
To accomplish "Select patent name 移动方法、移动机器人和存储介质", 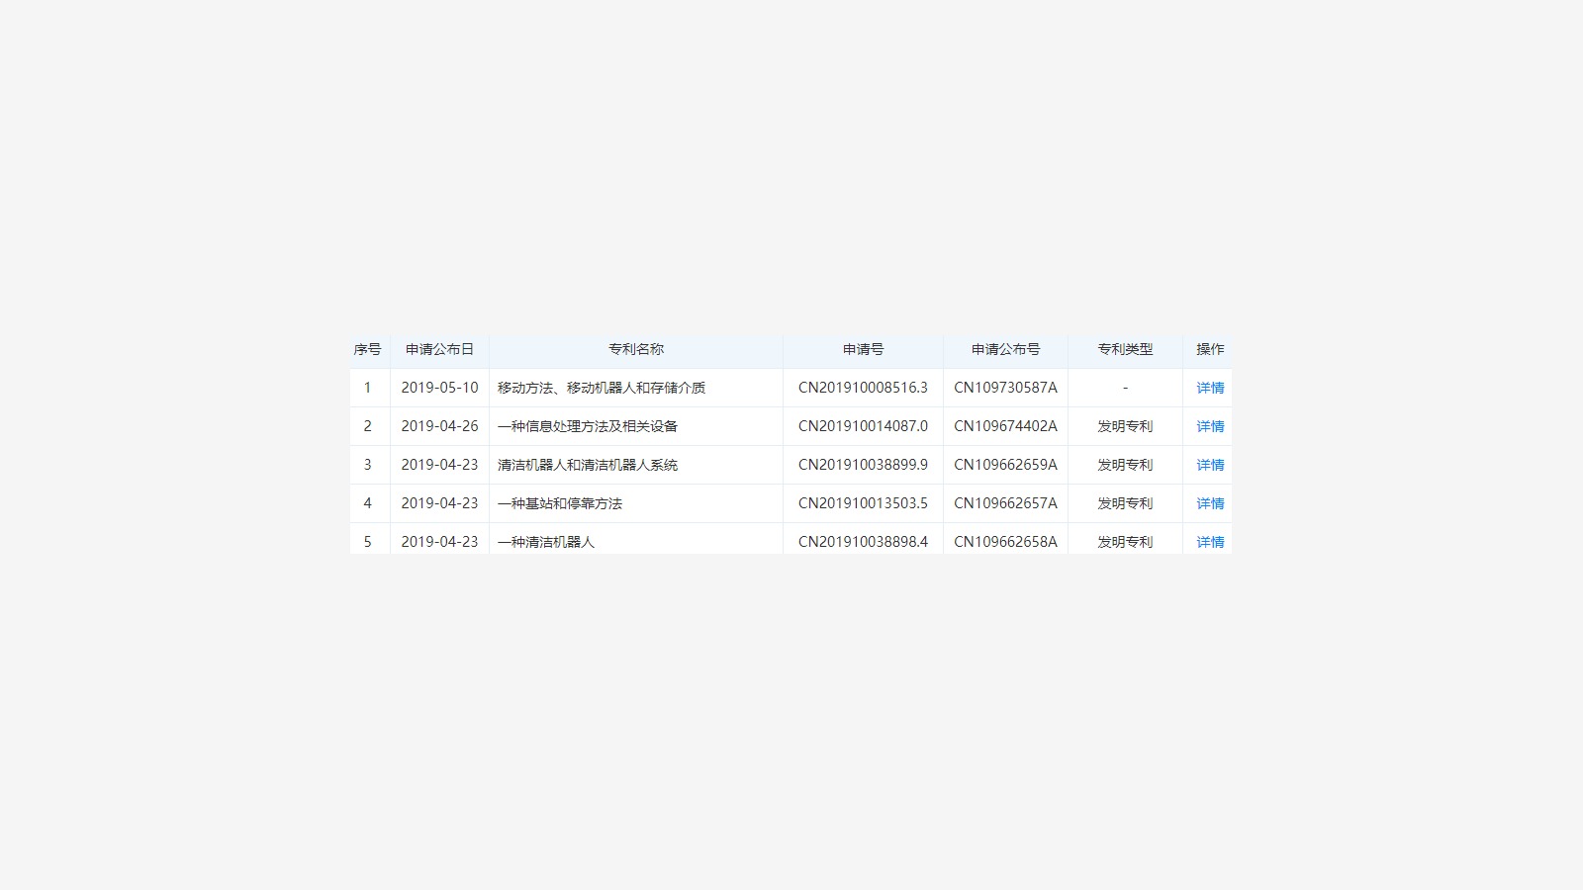I will [602, 388].
